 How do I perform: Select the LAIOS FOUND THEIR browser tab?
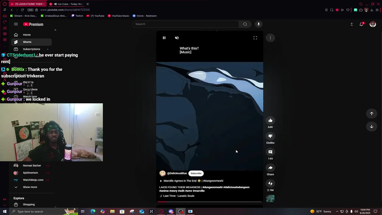(x=27, y=4)
